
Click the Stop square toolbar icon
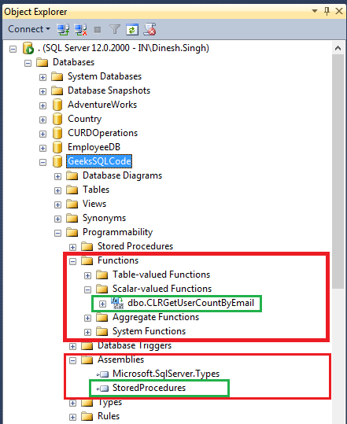[98, 29]
